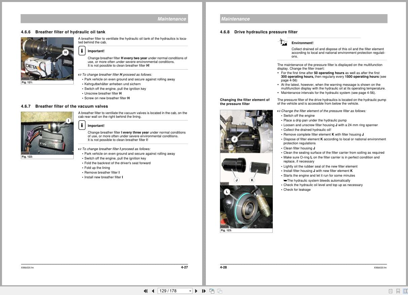Image resolution: width=408 pixels, height=295 pixels.
Task: Go to first page button
Action: point(146,291)
